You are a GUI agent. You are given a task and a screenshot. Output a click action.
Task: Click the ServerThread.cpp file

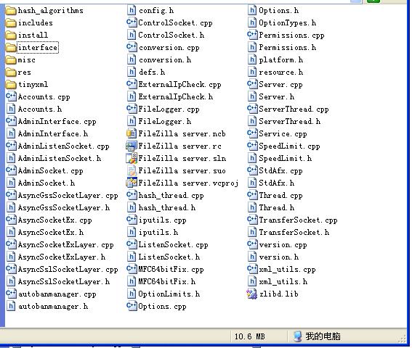[x=288, y=109]
